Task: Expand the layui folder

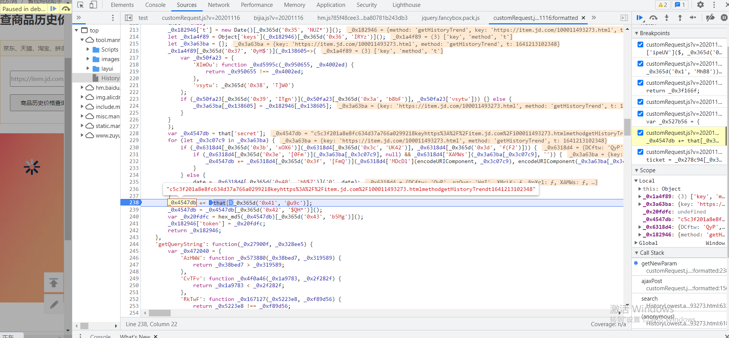Action: point(88,68)
